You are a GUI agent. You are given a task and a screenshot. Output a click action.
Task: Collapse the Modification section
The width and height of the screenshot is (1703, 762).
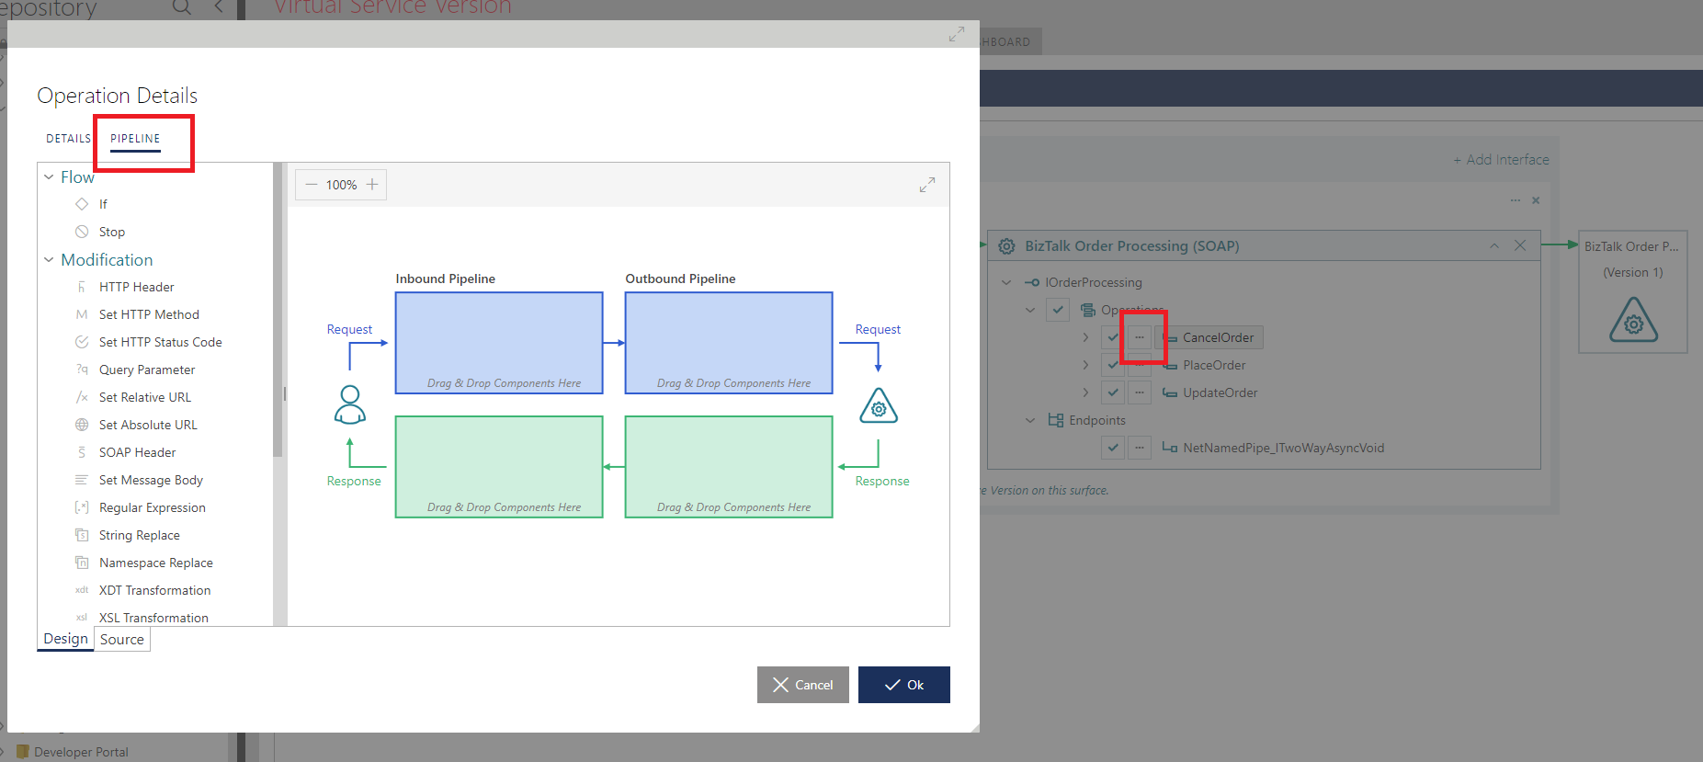pyautogui.click(x=49, y=260)
